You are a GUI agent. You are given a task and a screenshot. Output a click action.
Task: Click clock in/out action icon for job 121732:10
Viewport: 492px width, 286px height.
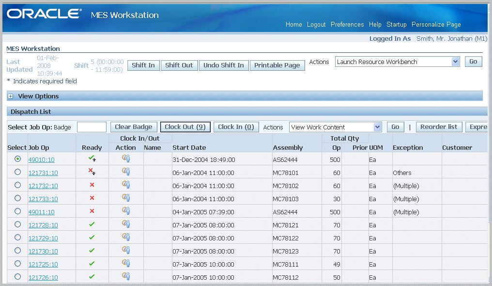point(126,185)
